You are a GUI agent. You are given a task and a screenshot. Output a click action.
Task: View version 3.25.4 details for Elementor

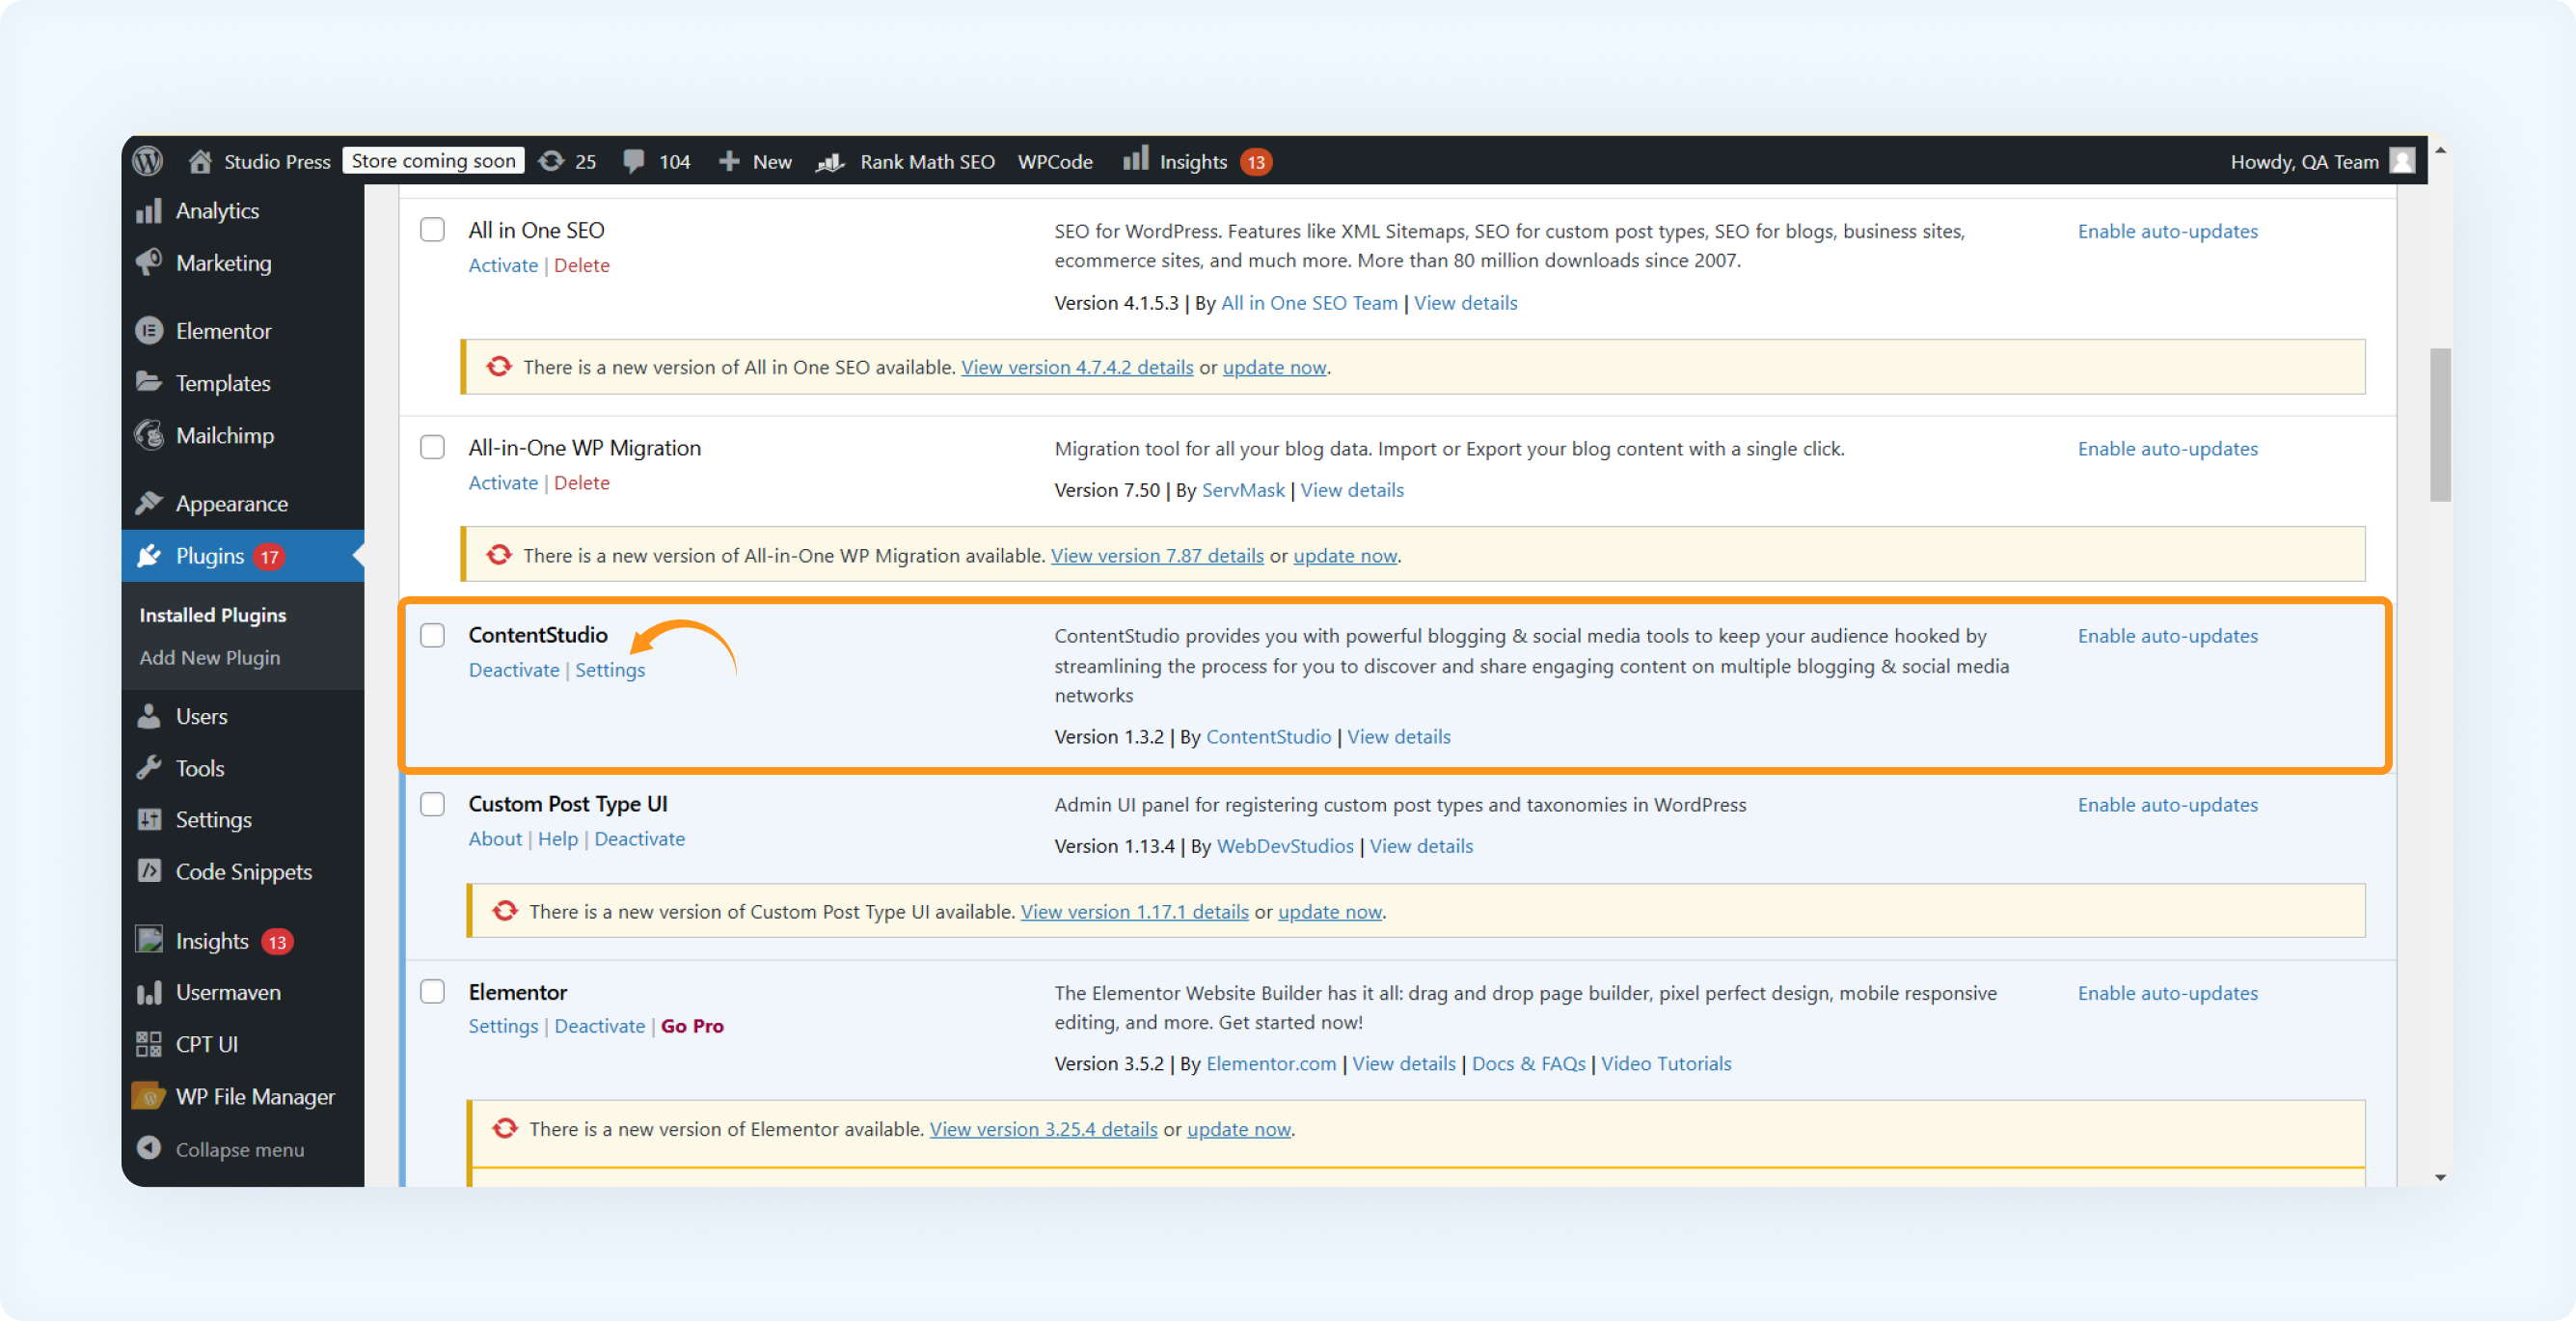coord(1043,1129)
